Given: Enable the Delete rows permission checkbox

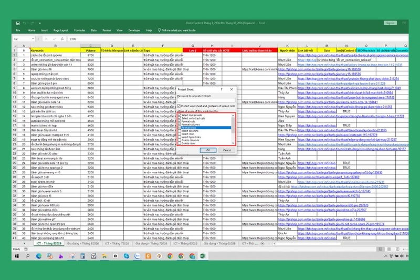Looking at the screenshot, I should pos(180,143).
